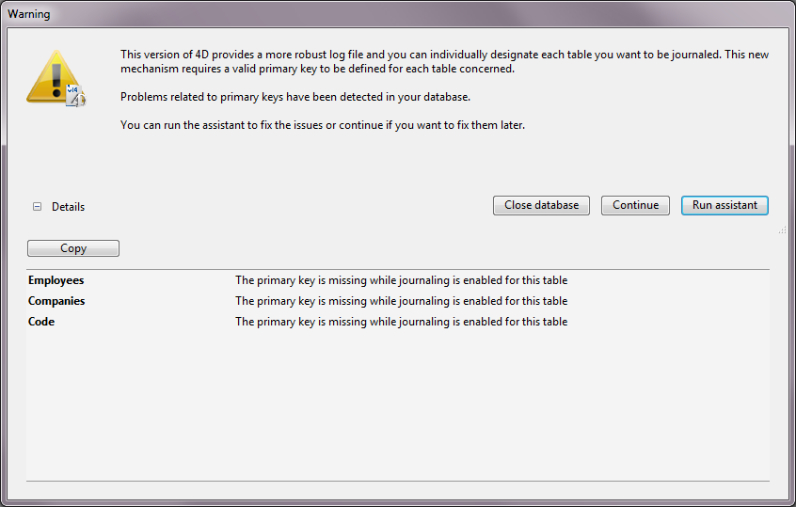Copy the details using the Copy button
Image resolution: width=796 pixels, height=507 pixels.
(x=73, y=248)
